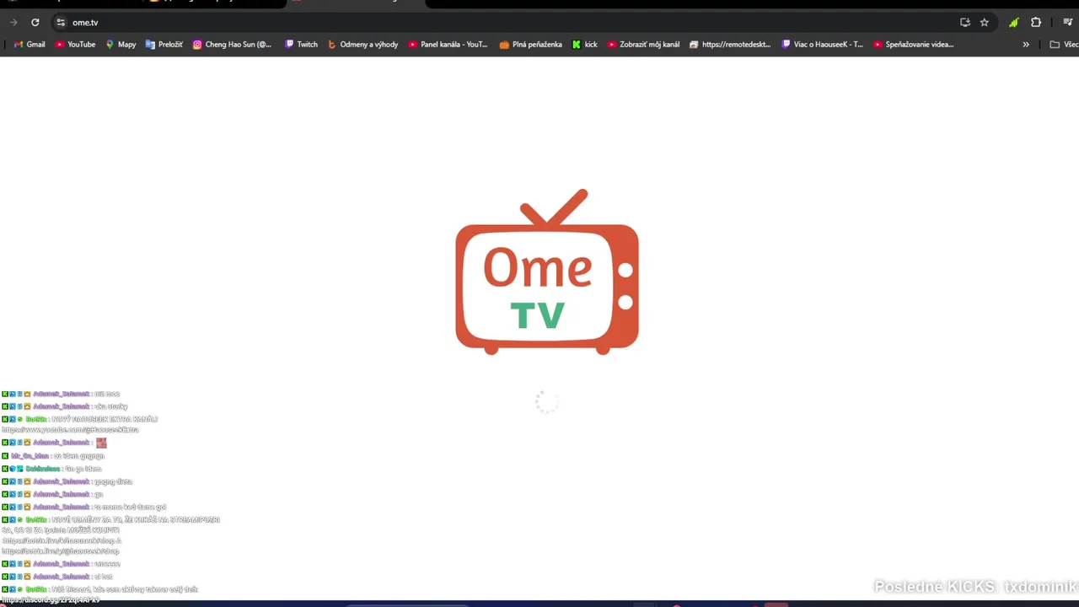Bookmark this page with the star

coord(984,23)
